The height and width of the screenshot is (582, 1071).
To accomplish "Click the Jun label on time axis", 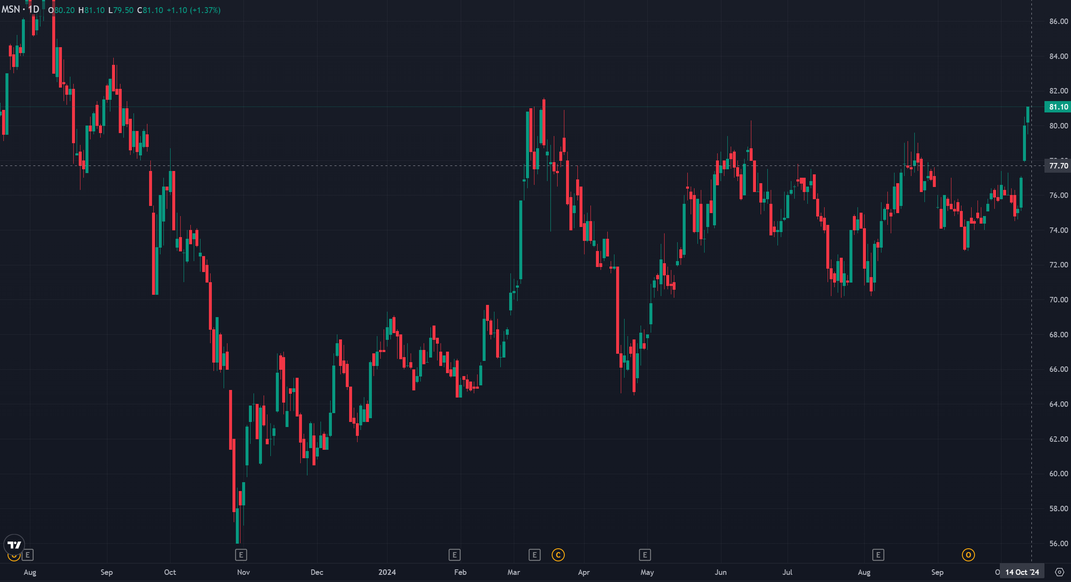I will click(x=721, y=572).
